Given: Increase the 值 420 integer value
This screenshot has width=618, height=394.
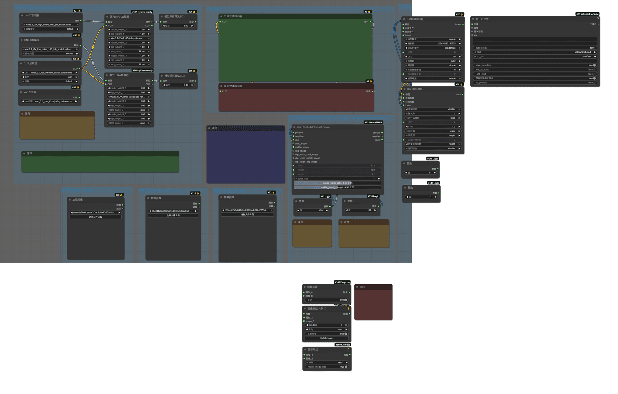Looking at the screenshot, I should point(327,211).
